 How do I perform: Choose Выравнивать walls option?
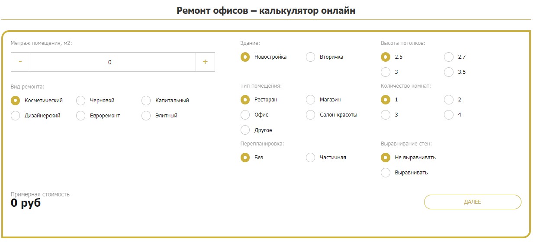click(386, 173)
